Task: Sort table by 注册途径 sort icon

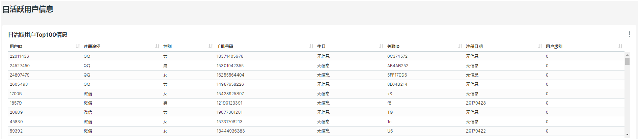Action: (157, 46)
